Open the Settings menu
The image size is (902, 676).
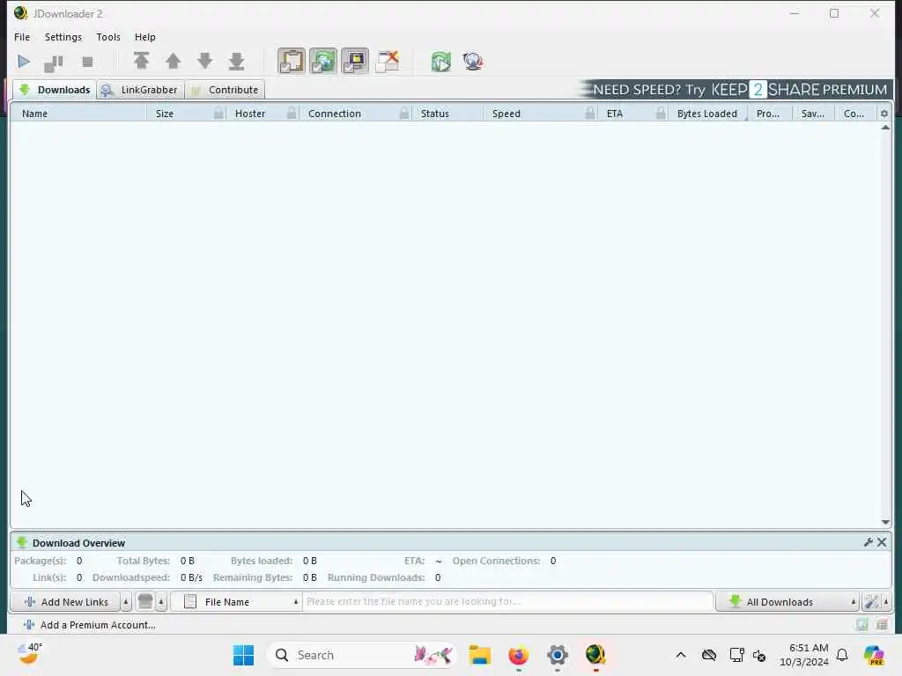(x=63, y=37)
